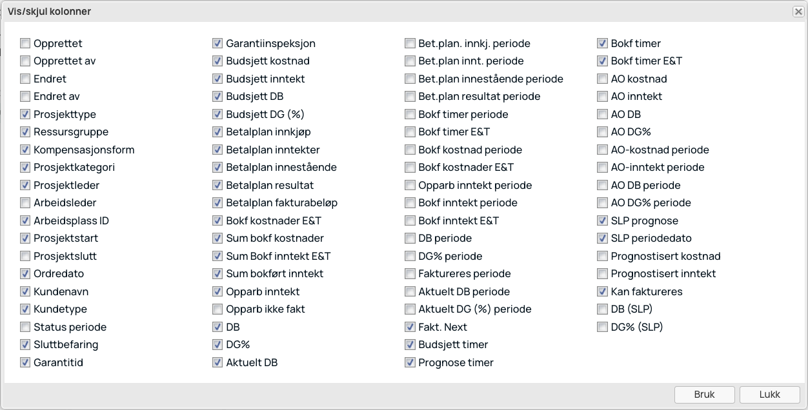Check the DG% (SLP) checkbox
The image size is (808, 410).
coord(602,327)
